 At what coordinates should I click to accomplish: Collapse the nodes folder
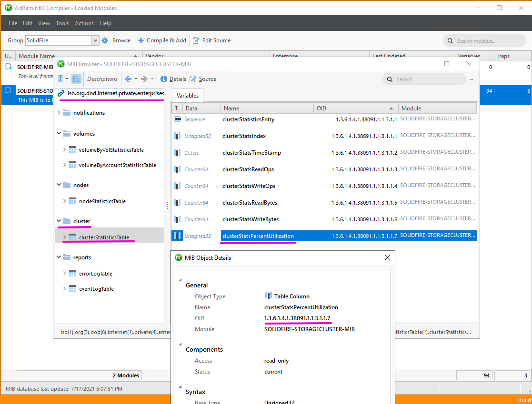tap(59, 185)
